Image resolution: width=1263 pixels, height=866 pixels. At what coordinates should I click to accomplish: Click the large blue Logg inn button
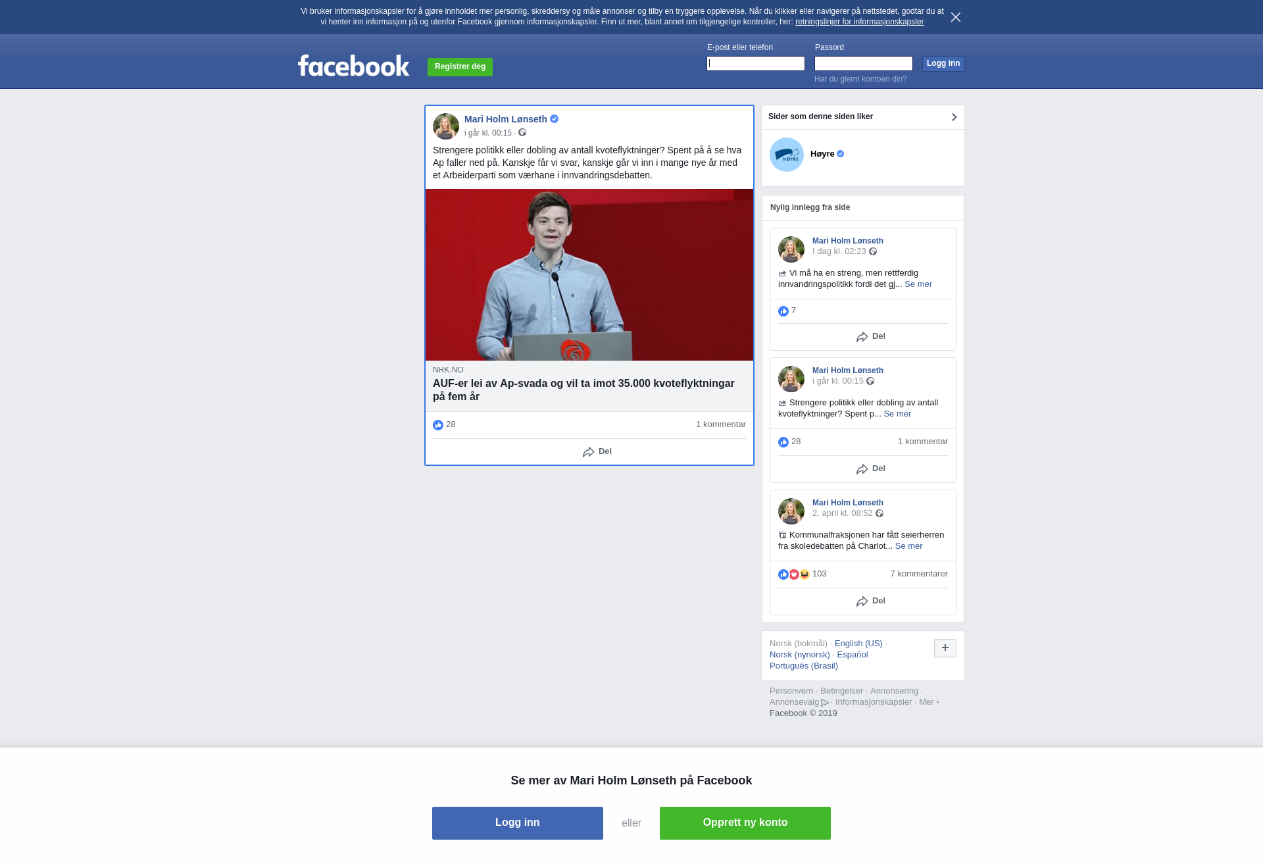(x=518, y=823)
